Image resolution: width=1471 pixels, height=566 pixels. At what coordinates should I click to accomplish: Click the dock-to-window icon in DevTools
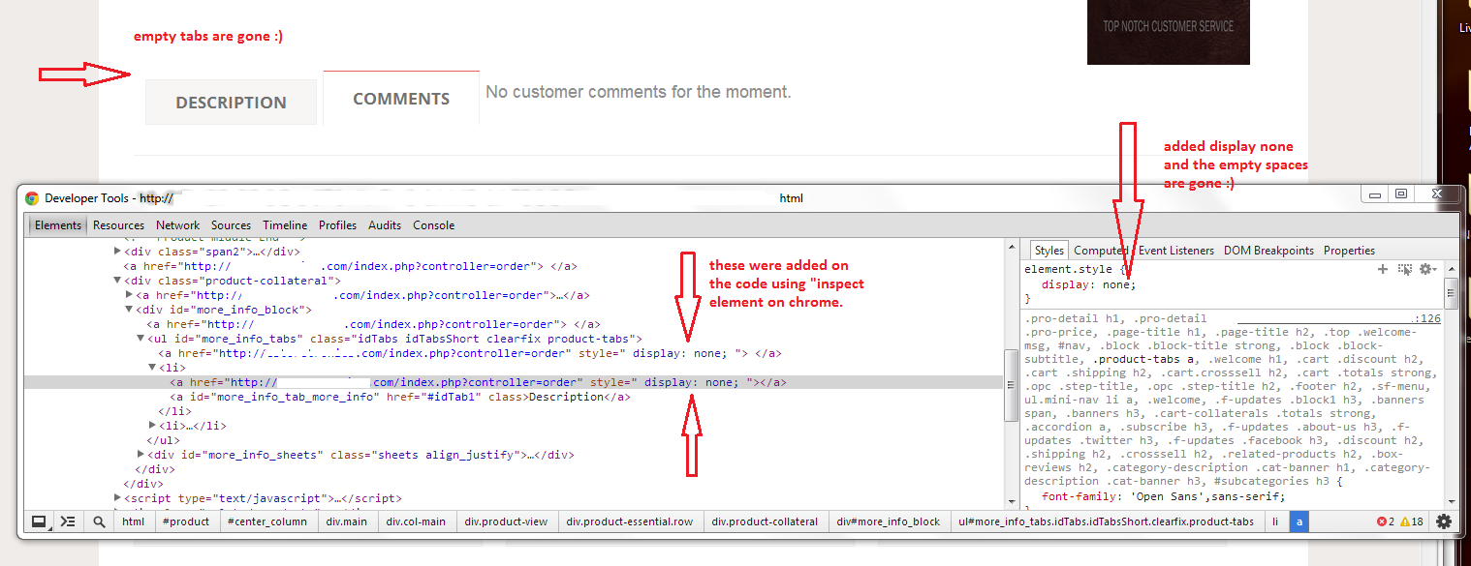[x=40, y=521]
